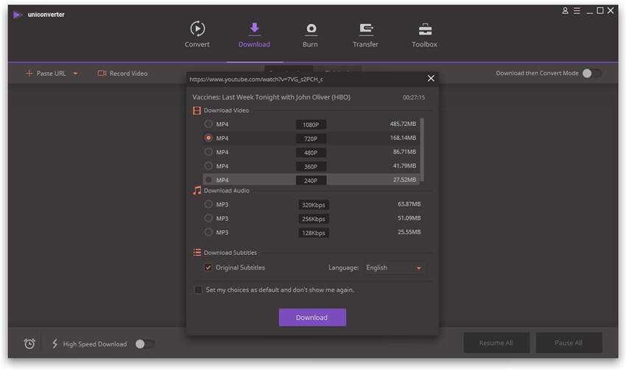Check Set my choices as default

coord(198,290)
